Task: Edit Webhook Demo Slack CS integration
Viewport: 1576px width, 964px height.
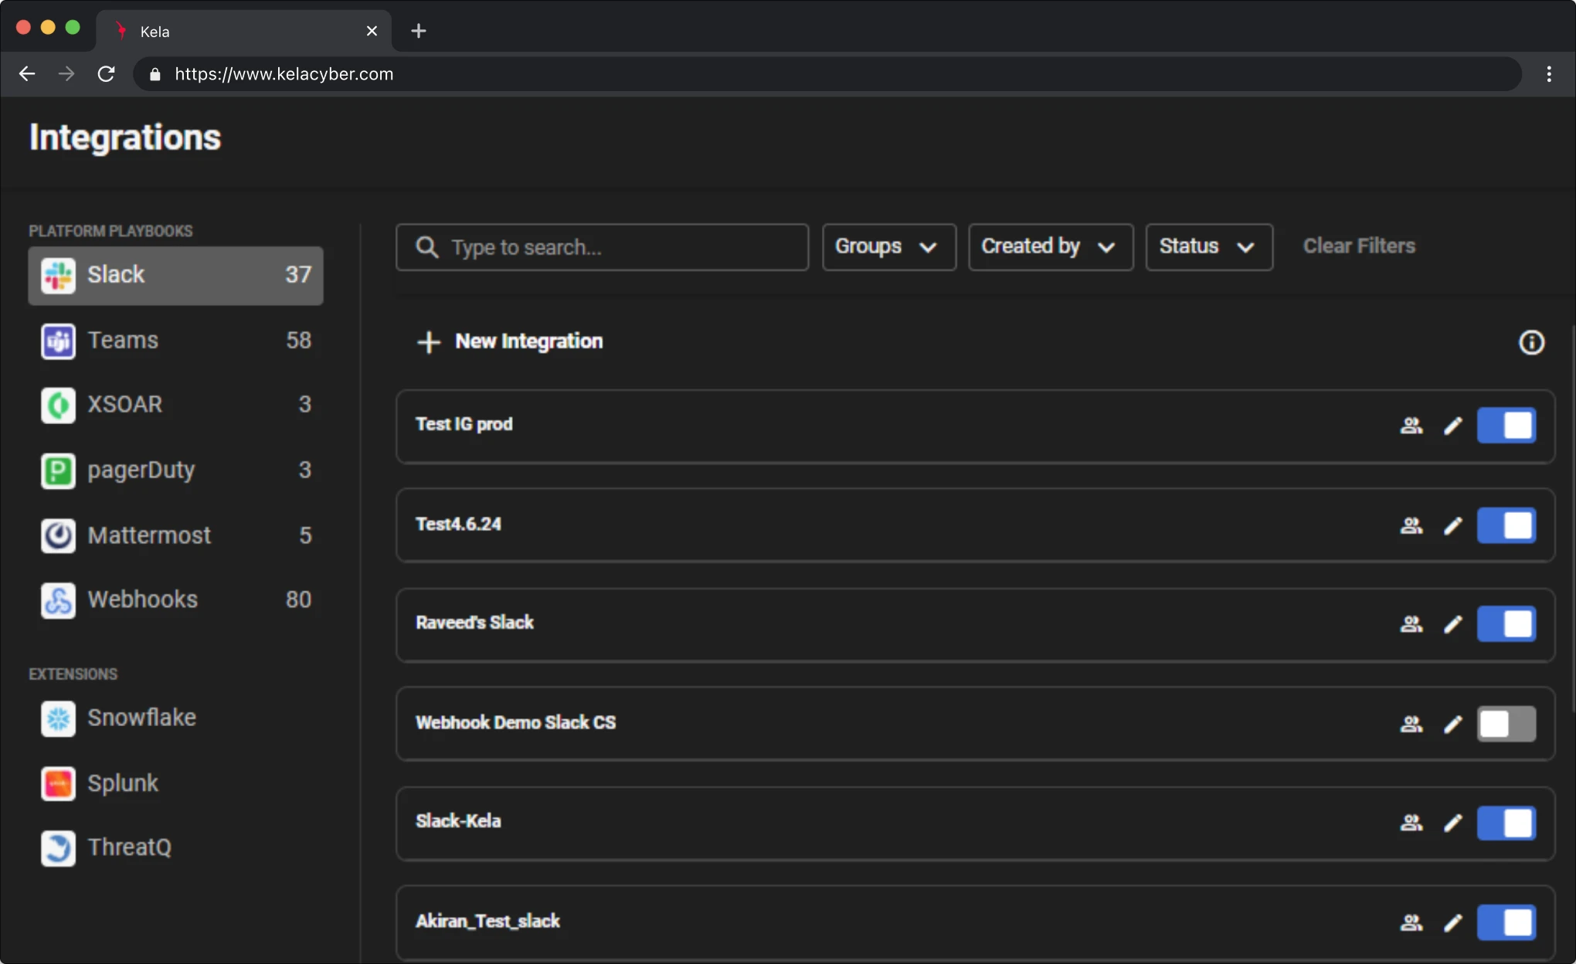Action: 1453,725
